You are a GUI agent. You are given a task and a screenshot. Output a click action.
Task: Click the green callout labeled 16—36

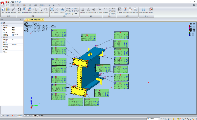pos(88,37)
